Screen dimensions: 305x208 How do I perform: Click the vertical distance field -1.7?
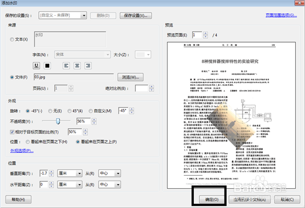(44, 173)
